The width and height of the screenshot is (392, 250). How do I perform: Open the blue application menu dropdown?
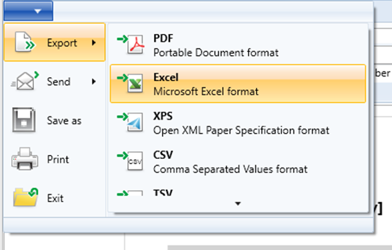point(28,11)
